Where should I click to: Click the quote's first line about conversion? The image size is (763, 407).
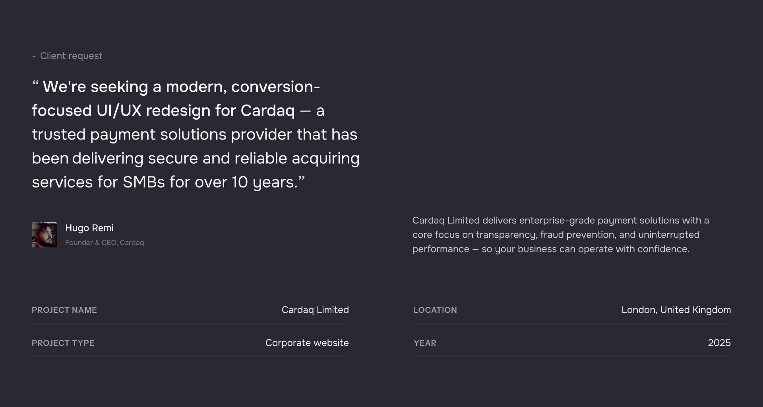181,87
